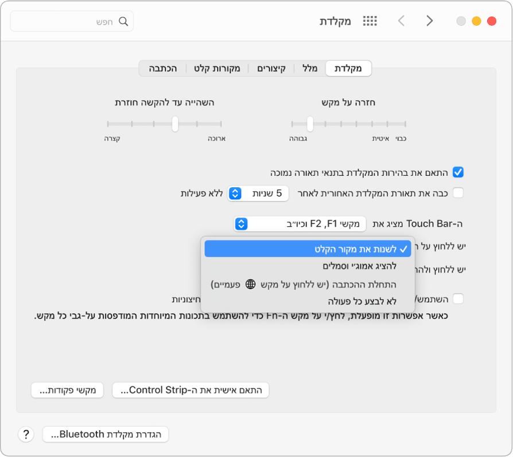Image resolution: width=513 pixels, height=457 pixels.
Task: Click the blue chevron on the seconds popup
Action: pos(235,194)
